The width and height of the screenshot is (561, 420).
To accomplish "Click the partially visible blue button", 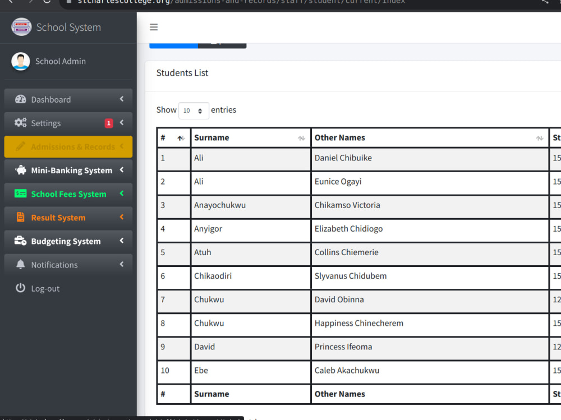I will 173,45.
